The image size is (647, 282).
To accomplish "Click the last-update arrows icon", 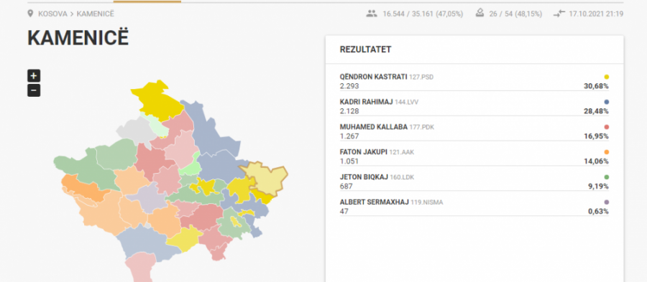I will point(559,14).
